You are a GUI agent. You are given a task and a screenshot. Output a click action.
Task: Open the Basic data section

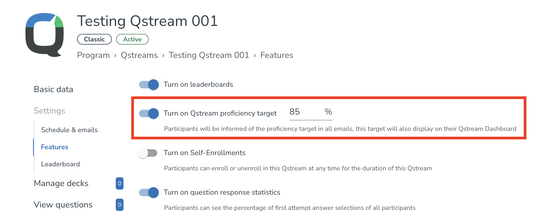[53, 89]
